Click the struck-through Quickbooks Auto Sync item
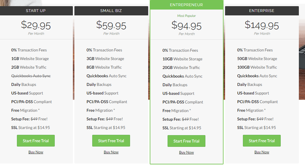This screenshot has width=305, height=165. pyautogui.click(x=31, y=76)
